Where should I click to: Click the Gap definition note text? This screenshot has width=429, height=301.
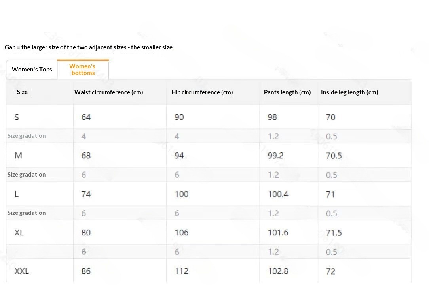89,47
